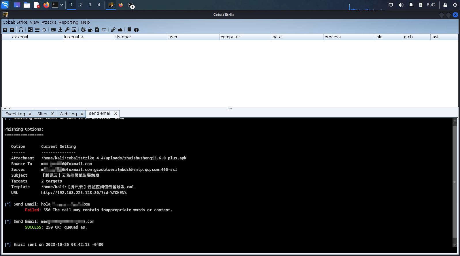460x256 pixels.
Task: Click the Java applet coffee cup icon
Action: tap(90, 30)
